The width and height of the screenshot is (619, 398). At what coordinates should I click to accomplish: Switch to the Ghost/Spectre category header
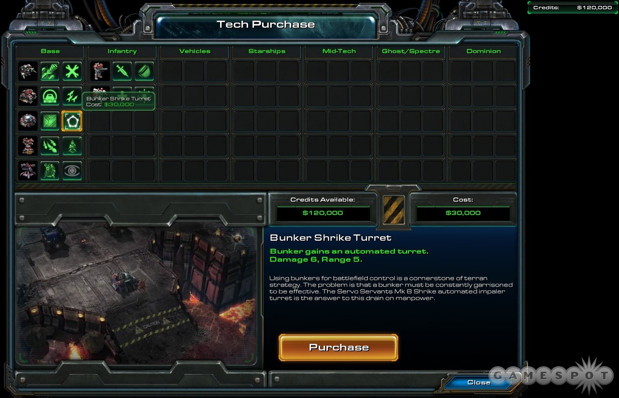(x=411, y=51)
